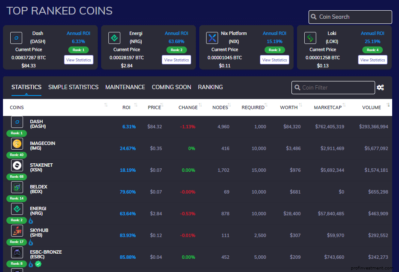Click the SkyHub coin icon
The width and height of the screenshot is (399, 272).
(x=17, y=231)
